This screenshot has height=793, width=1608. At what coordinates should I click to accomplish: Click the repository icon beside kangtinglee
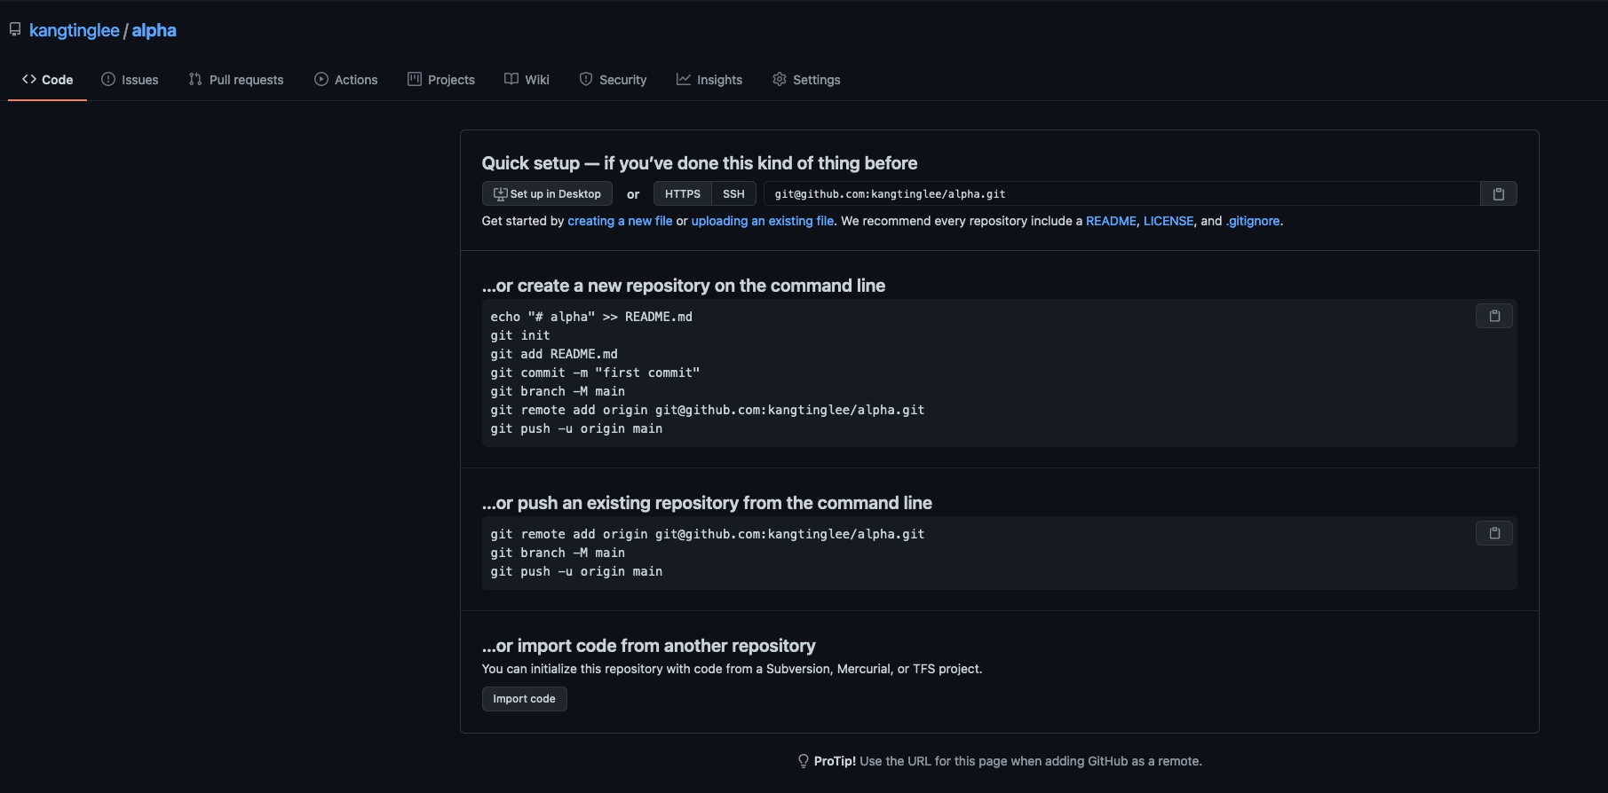(15, 29)
